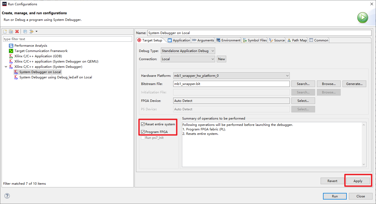376x204 pixels.
Task: Click the SDK icon in the title bar
Action: click(4, 4)
